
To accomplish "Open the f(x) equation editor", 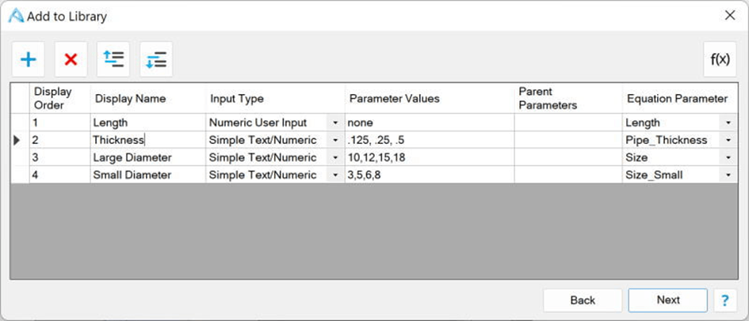I will 720,59.
